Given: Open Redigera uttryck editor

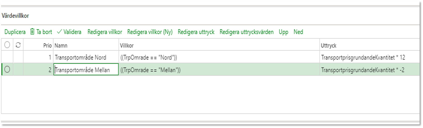Looking at the screenshot, I should [196, 32].
